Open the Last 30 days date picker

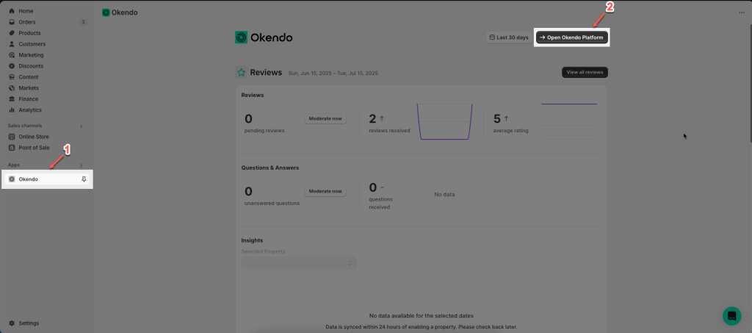pos(509,37)
